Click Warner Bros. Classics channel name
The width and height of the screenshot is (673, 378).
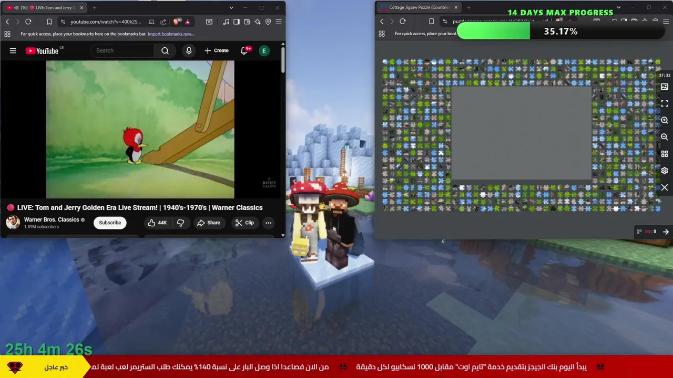click(x=52, y=219)
